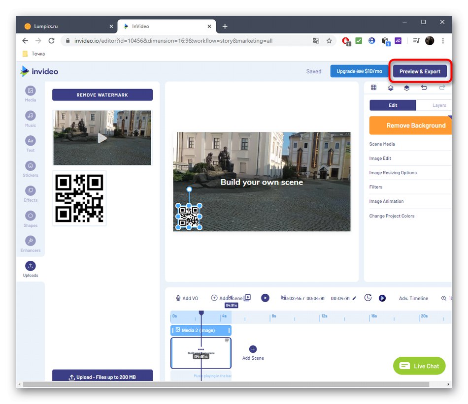Select the uploaded QR code thumbnail

79,198
